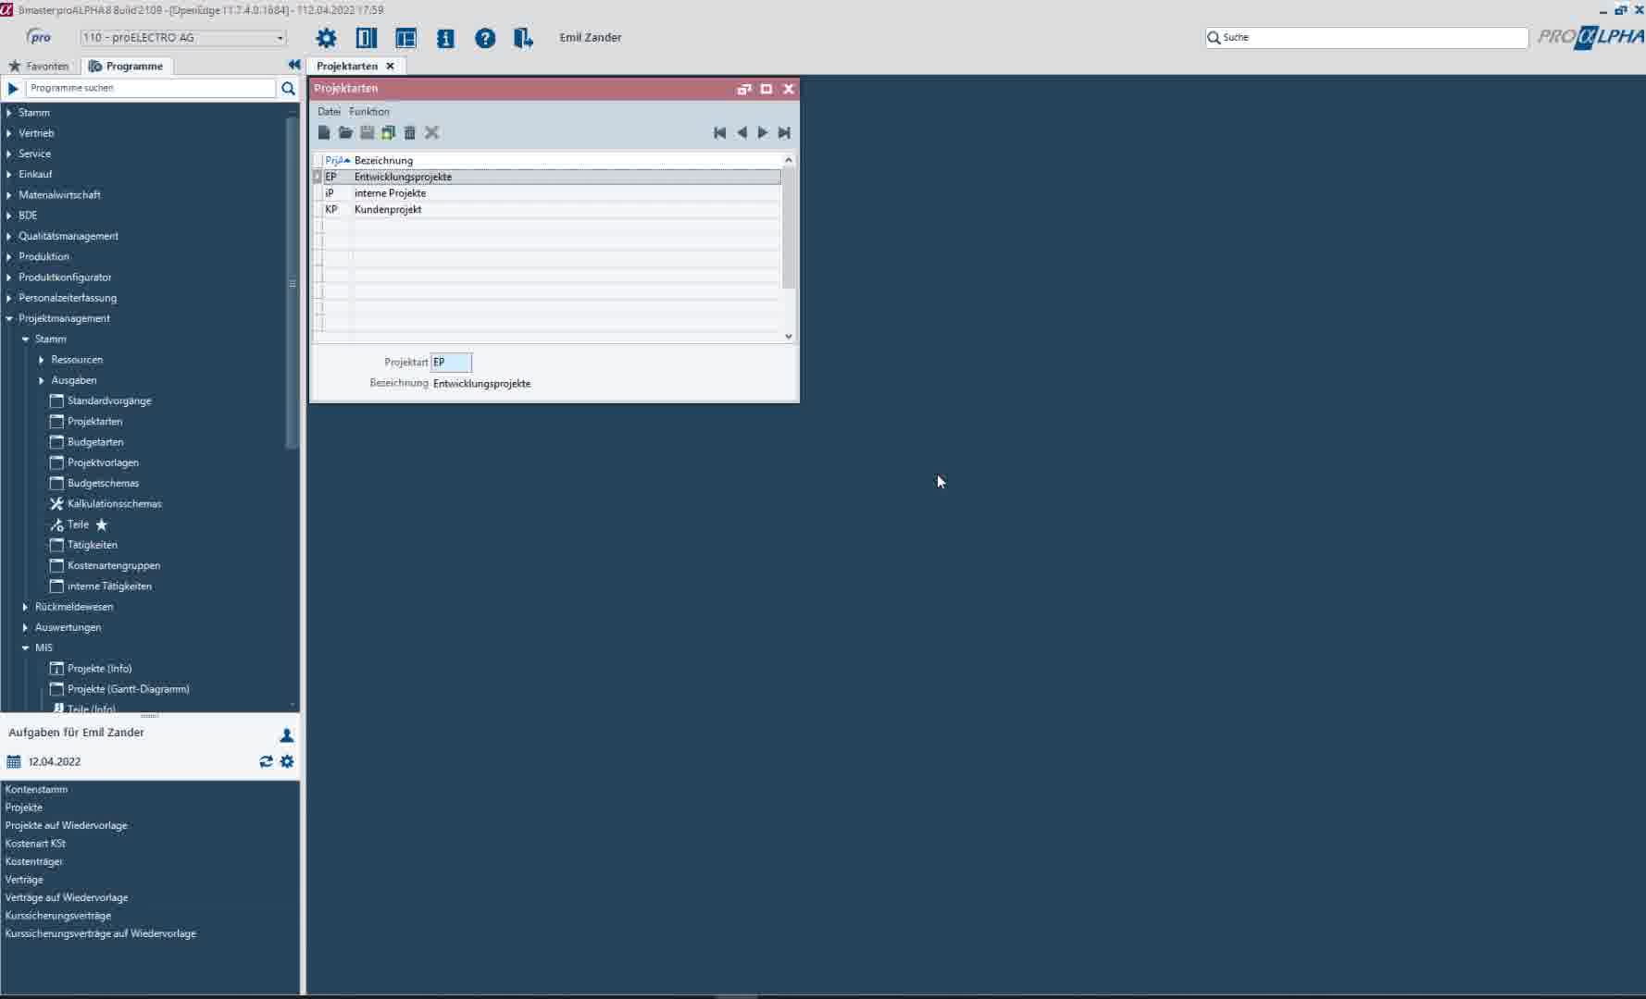This screenshot has width=1646, height=999.
Task: Open Verträge task entry
Action: [24, 879]
